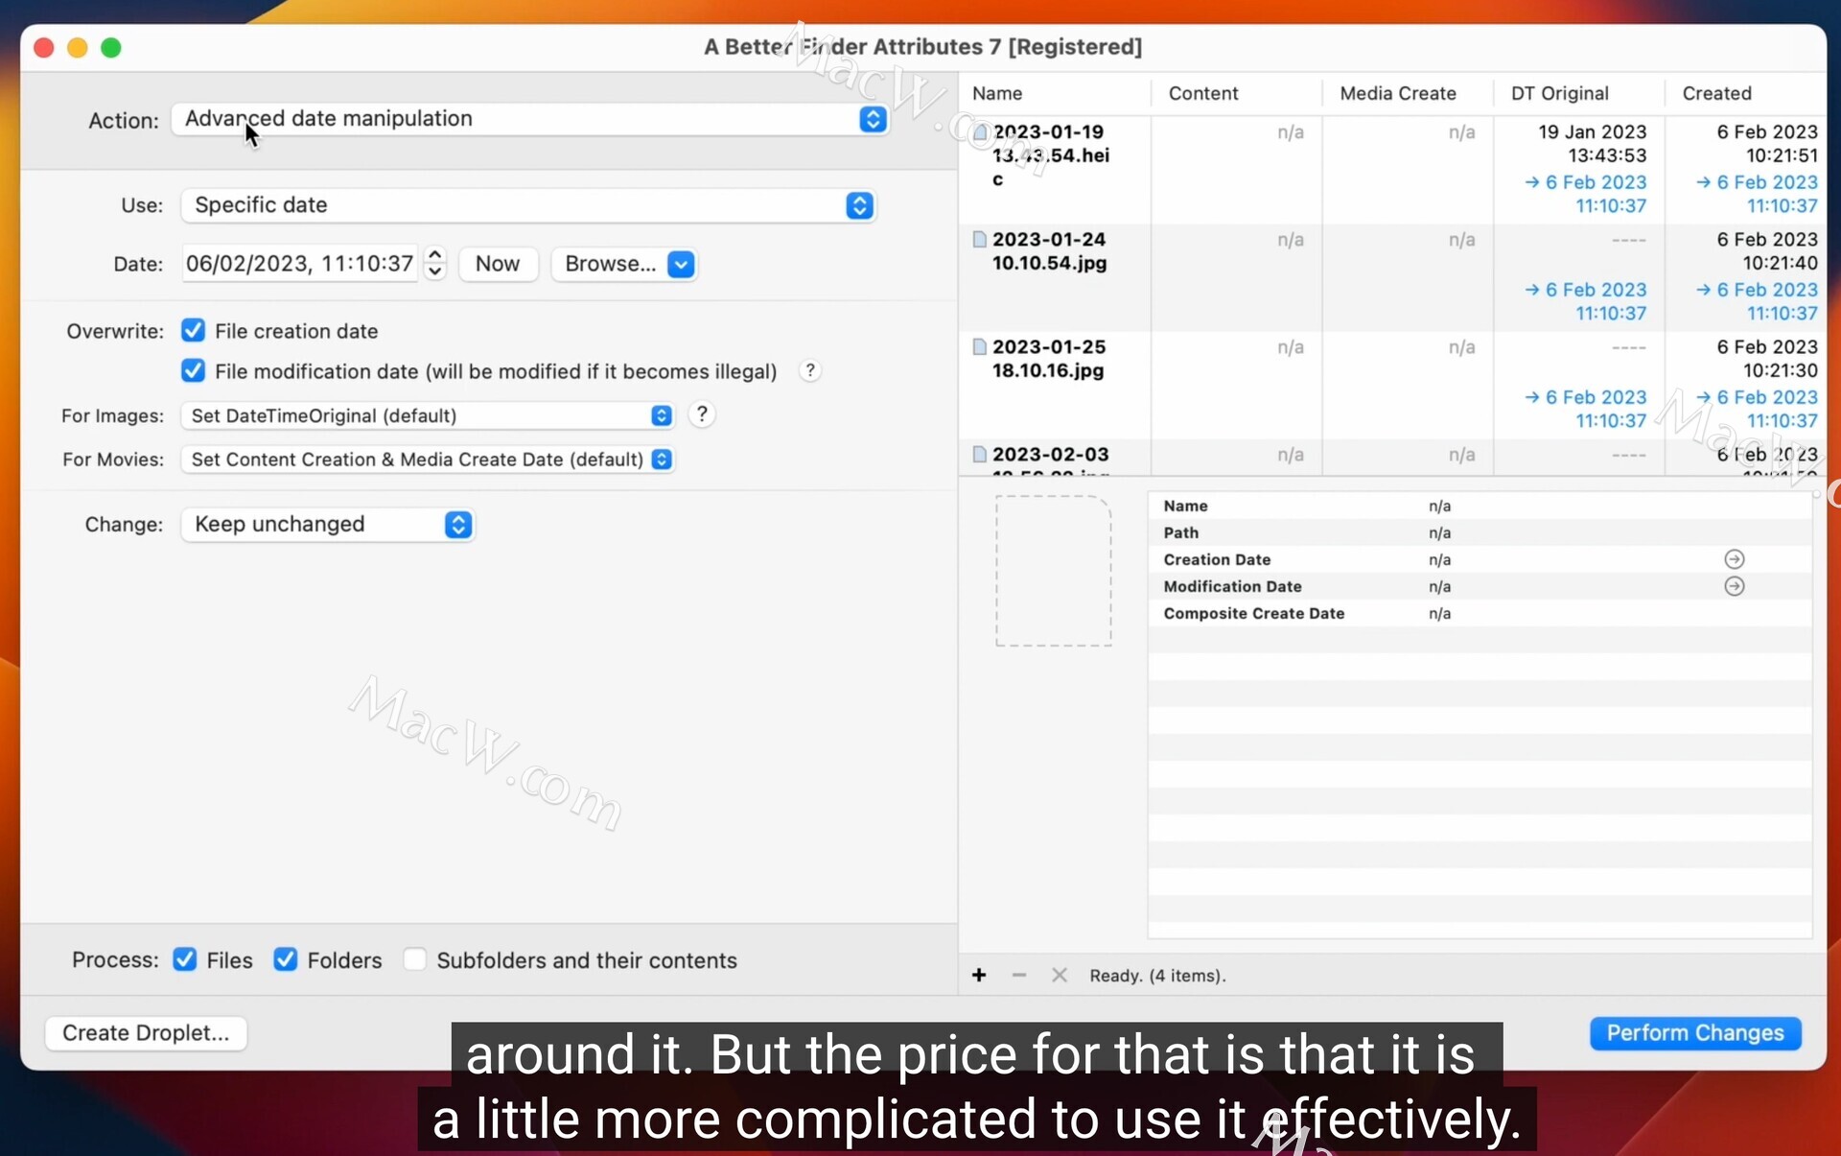Click the Created column header
Screen dimensions: 1841x1156
(1745, 93)
